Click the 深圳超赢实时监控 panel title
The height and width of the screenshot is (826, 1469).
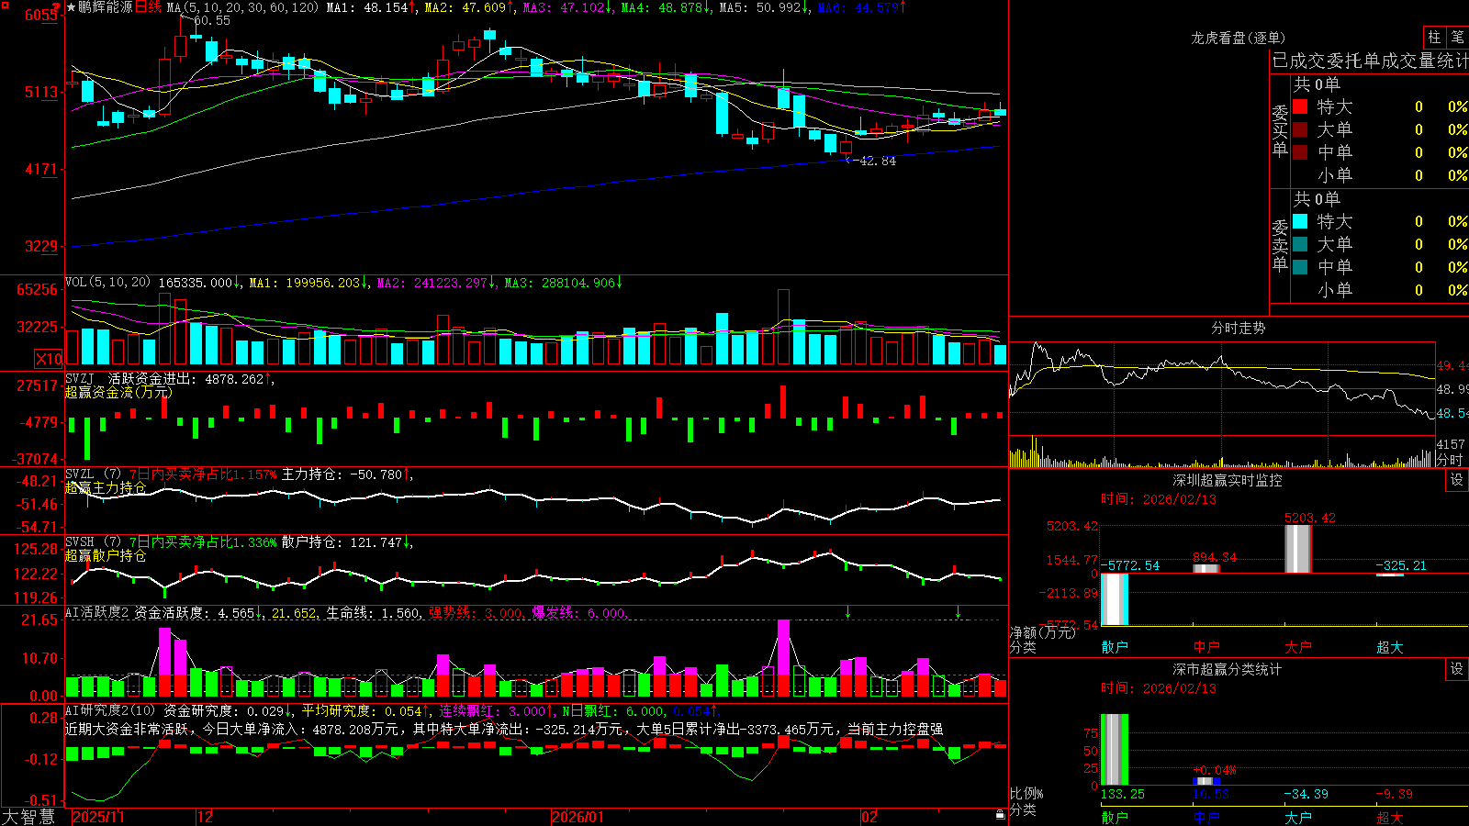tap(1227, 480)
